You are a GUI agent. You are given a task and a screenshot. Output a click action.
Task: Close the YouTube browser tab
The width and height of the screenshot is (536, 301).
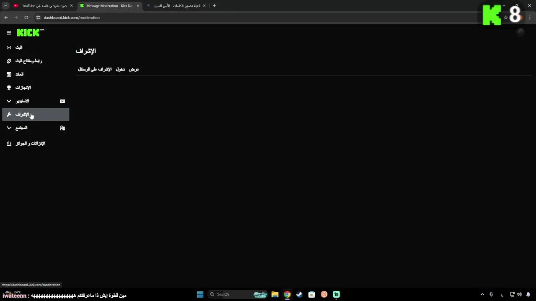[x=71, y=6]
